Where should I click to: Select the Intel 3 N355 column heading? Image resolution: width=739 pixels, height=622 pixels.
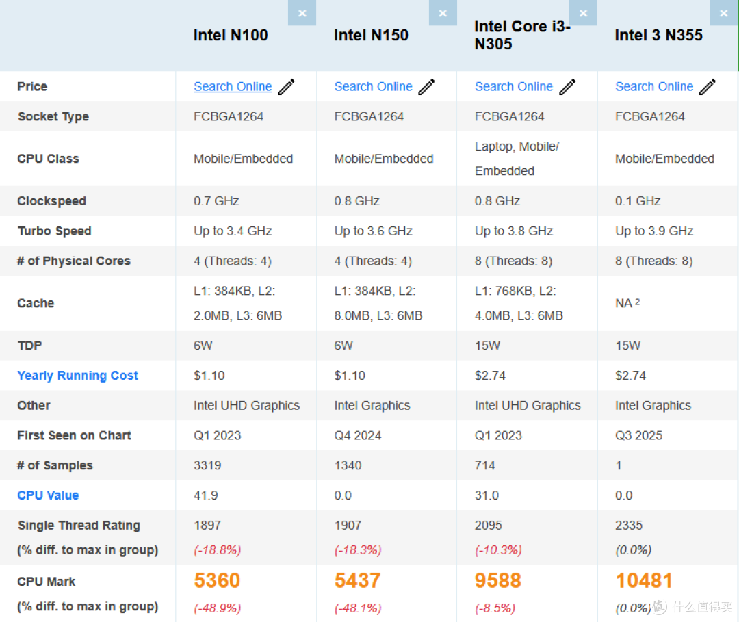click(x=658, y=36)
